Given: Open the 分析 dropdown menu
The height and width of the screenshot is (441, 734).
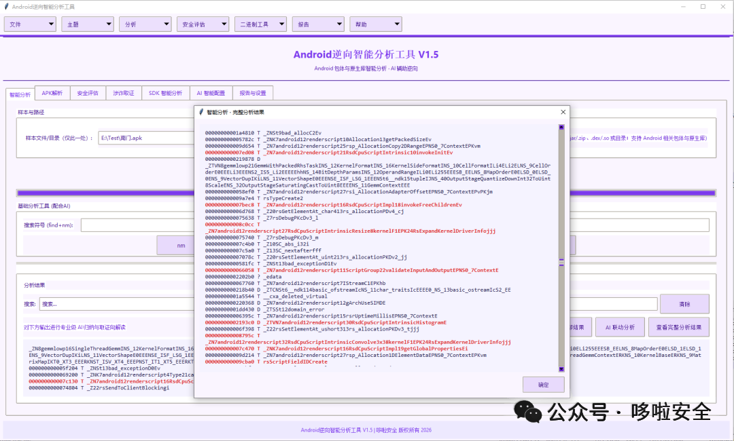Looking at the screenshot, I should pyautogui.click(x=145, y=24).
